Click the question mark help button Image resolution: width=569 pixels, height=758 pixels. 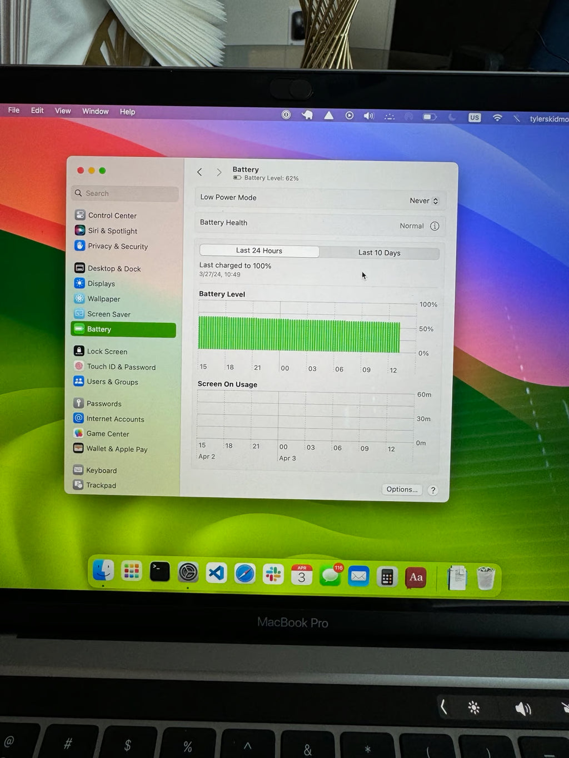tap(433, 490)
